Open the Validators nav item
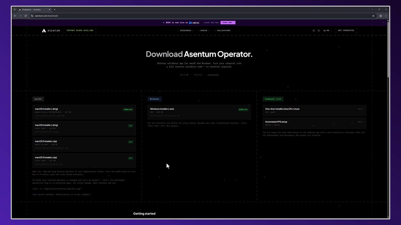 [223, 30]
